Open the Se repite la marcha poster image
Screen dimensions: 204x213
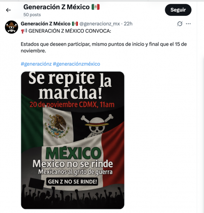pos(73,140)
